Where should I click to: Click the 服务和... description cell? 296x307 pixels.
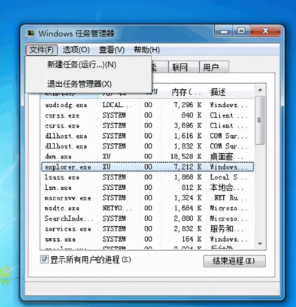coord(226,229)
